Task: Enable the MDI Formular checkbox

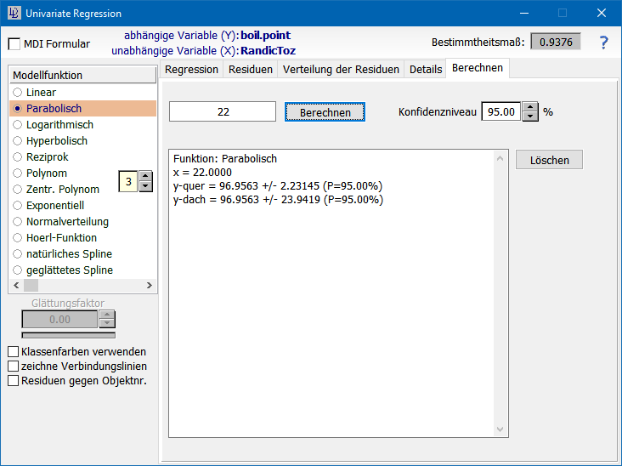Action: click(x=14, y=44)
